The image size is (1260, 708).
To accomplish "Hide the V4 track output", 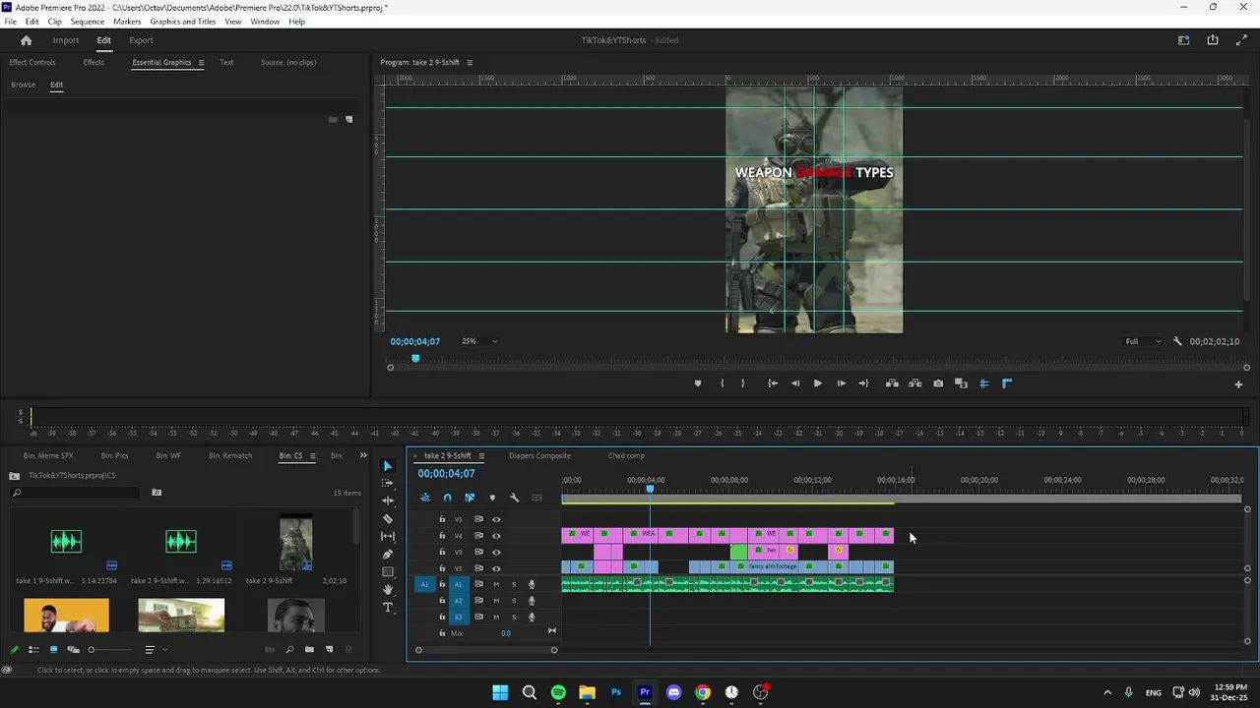I will click(x=496, y=536).
